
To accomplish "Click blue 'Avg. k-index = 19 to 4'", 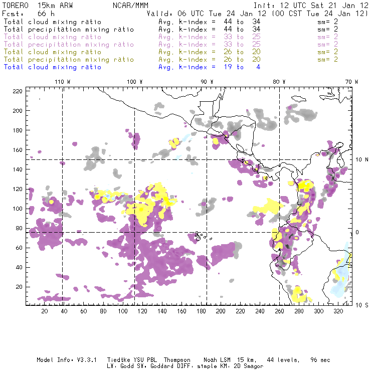I will (x=210, y=67).
